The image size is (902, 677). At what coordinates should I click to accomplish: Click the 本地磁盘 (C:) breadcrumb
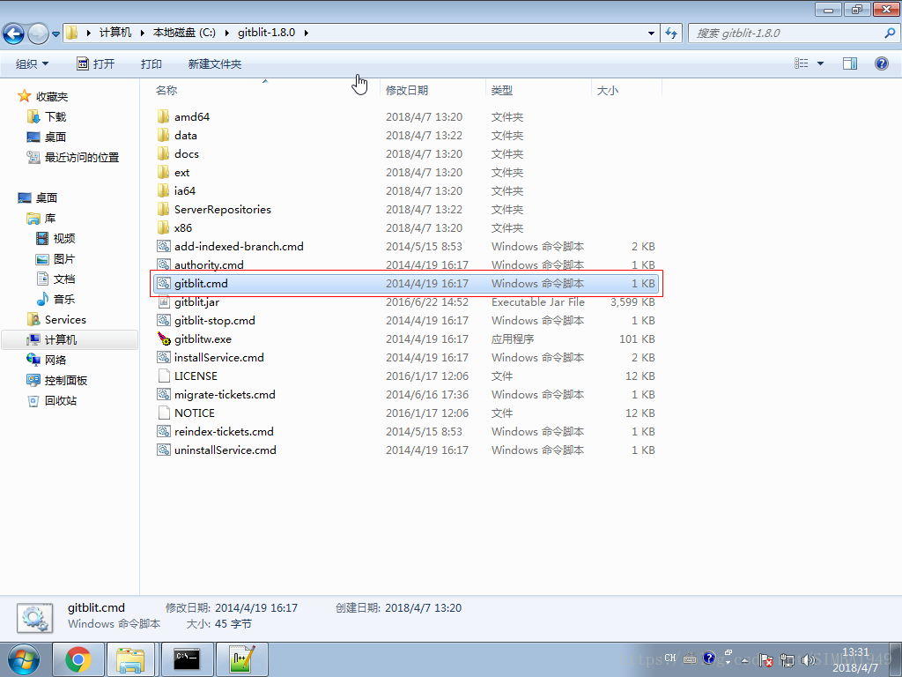coord(184,33)
